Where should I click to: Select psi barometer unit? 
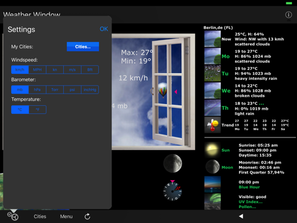pos(72,90)
